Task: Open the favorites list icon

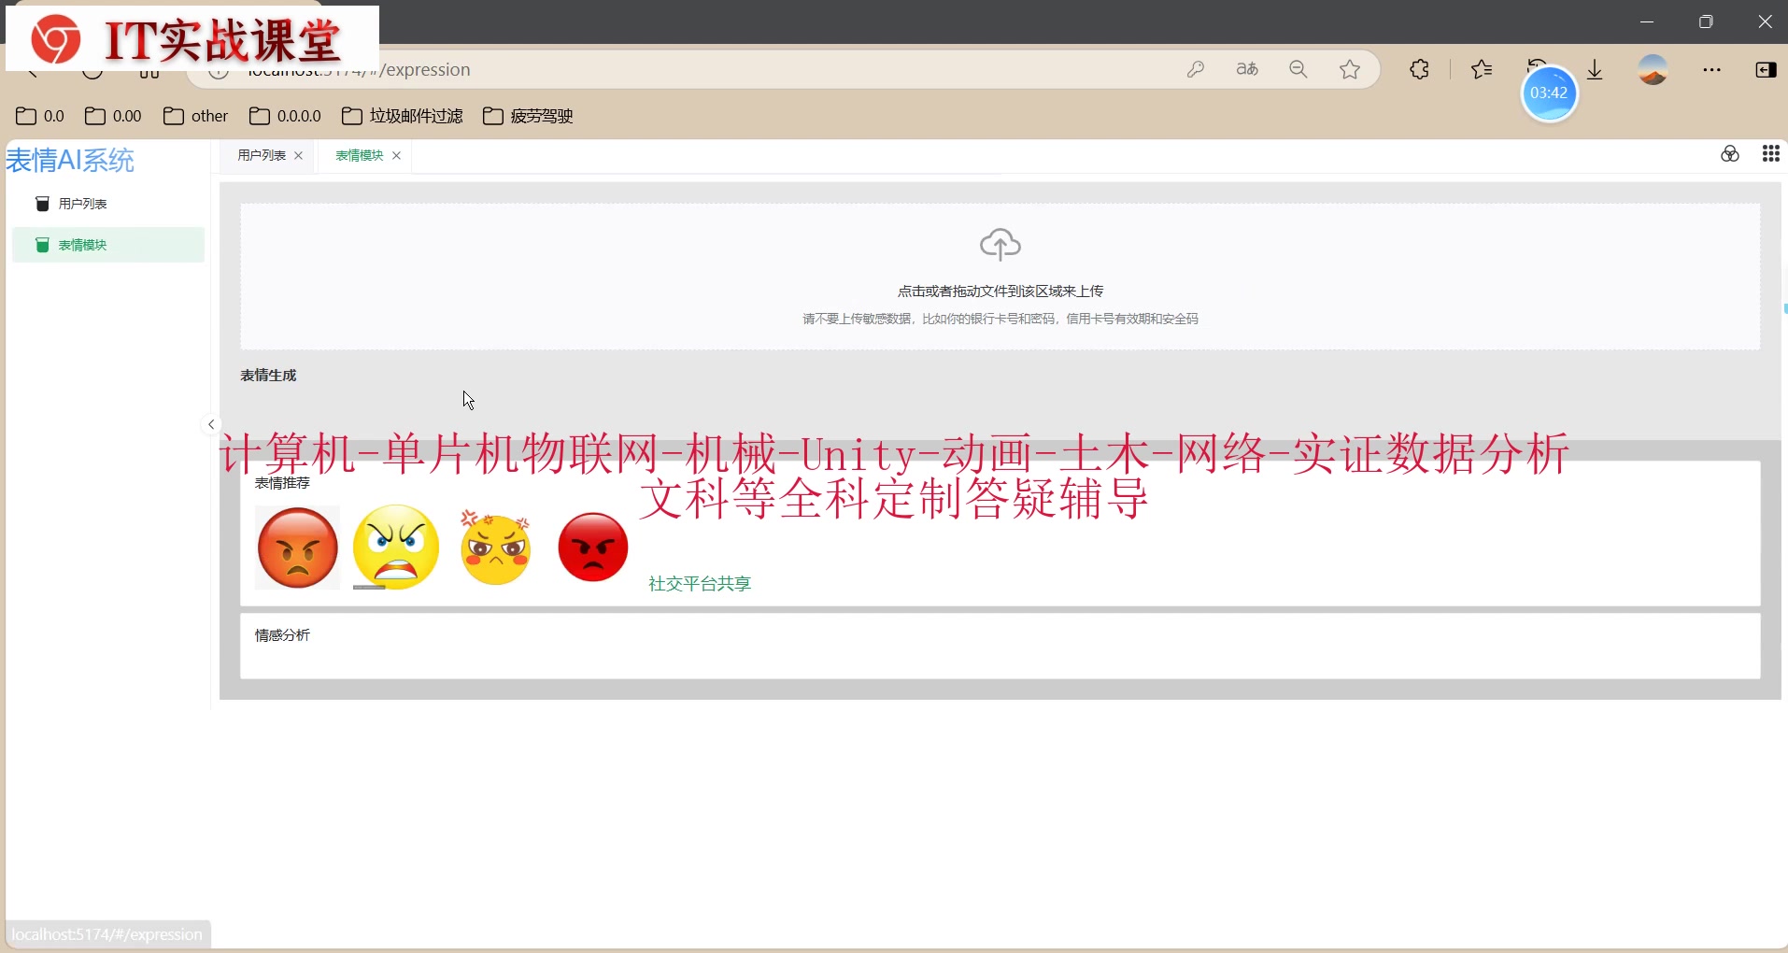Action: pos(1482,69)
